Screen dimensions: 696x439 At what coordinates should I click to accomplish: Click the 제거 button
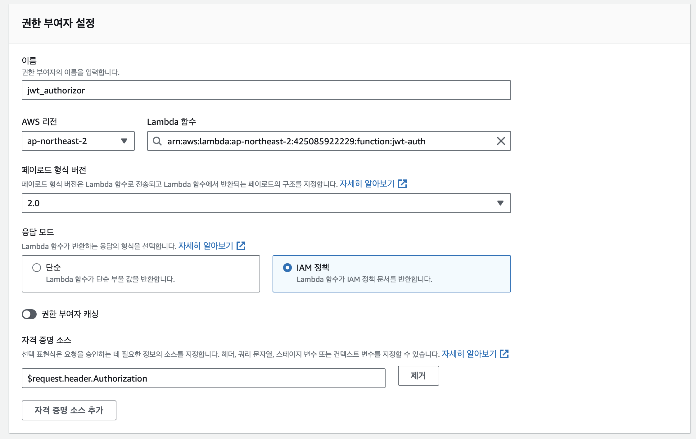(x=418, y=376)
